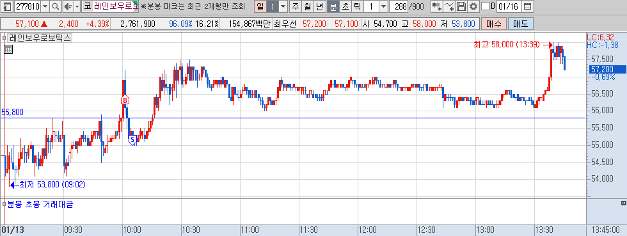Select the 년 (yearly) period button
Viewport: 627px width, 236px height.
[x=319, y=6]
